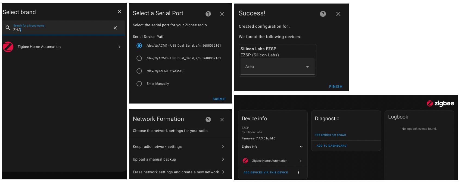461x184 pixels.
Task: Click the zigbee logo on device page
Action: [440, 103]
